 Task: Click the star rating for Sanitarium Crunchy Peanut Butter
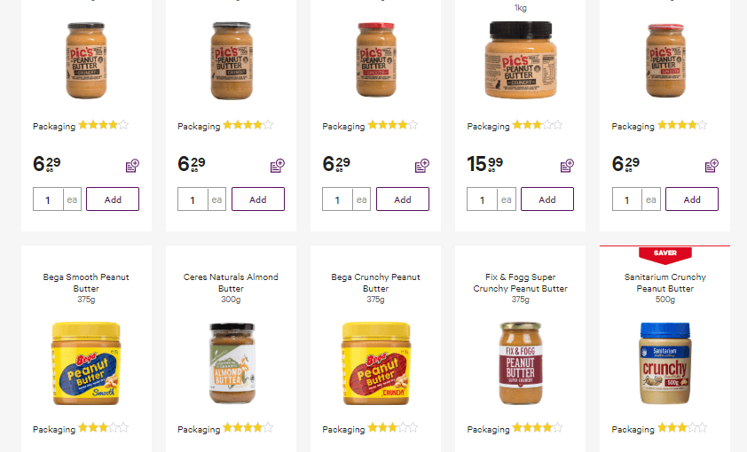[682, 428]
